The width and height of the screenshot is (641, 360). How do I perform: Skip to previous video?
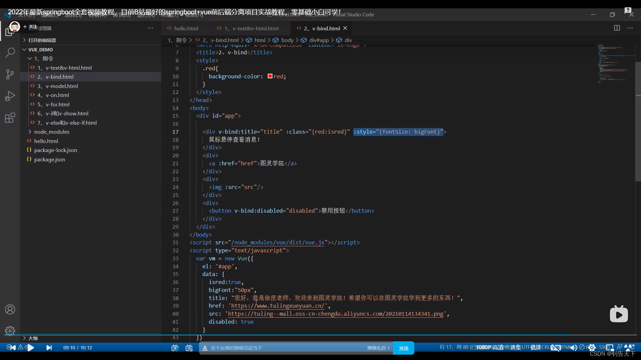[x=13, y=348]
